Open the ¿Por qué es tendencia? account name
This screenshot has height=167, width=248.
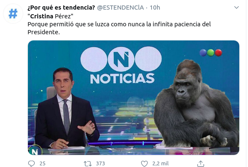pyautogui.click(x=61, y=8)
